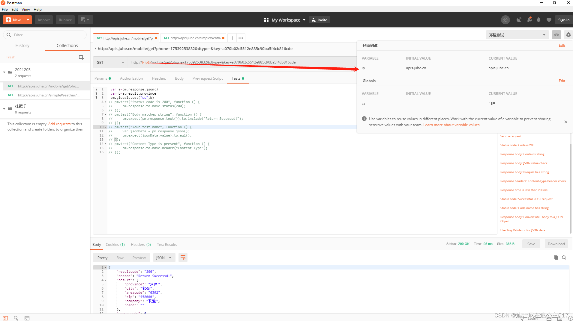The image size is (573, 321).
Task: Open the request Headers tab
Action: point(159,78)
